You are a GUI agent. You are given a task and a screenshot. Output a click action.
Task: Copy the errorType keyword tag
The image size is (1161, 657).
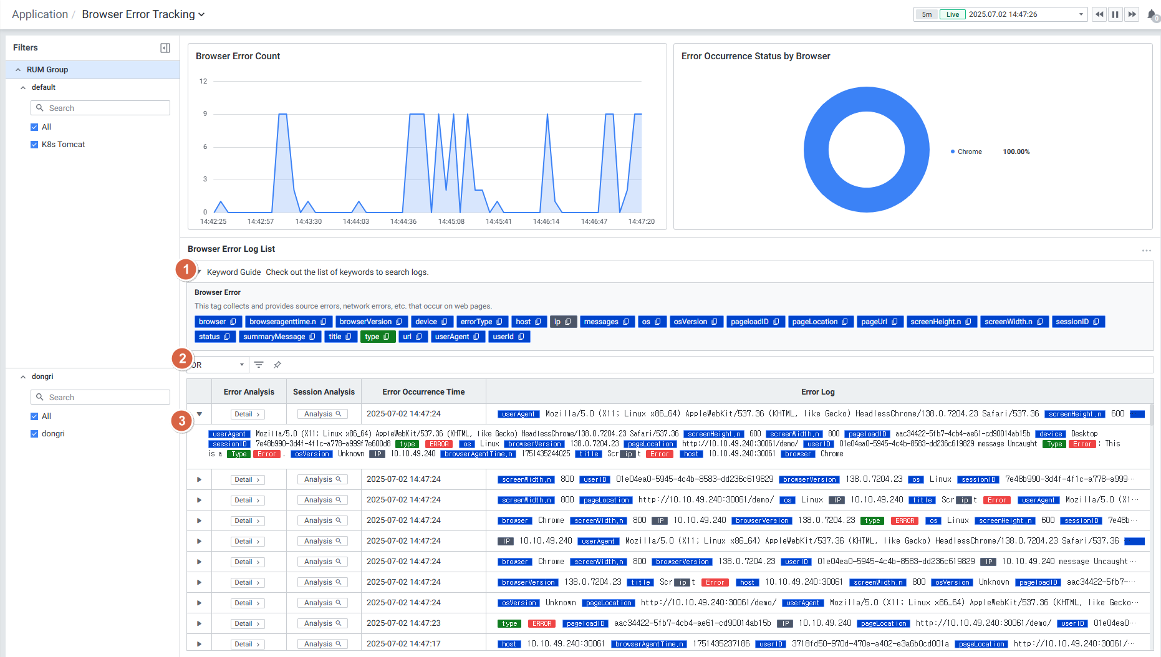499,322
